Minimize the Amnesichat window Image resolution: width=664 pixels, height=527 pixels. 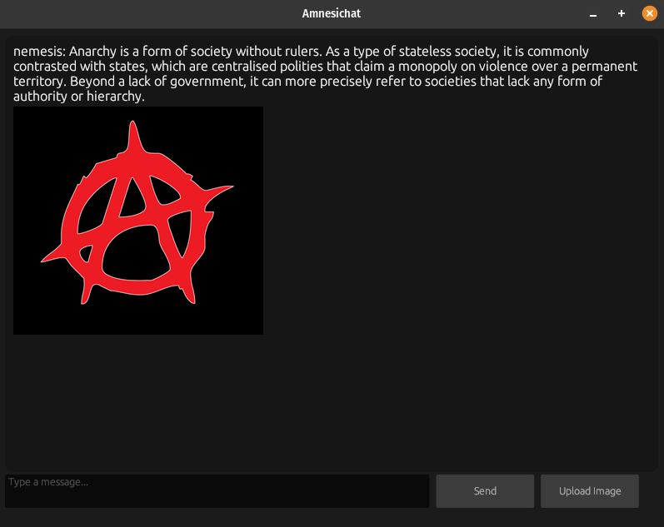(593, 14)
